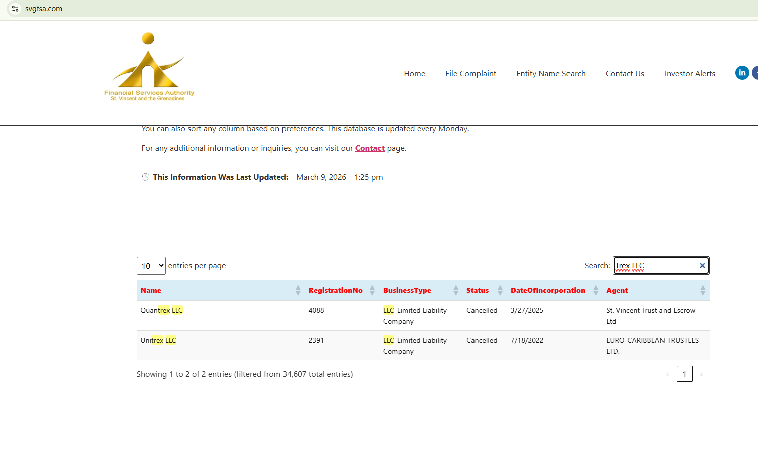The width and height of the screenshot is (758, 451).
Task: Open the Investor Alerts page
Action: tap(689, 74)
